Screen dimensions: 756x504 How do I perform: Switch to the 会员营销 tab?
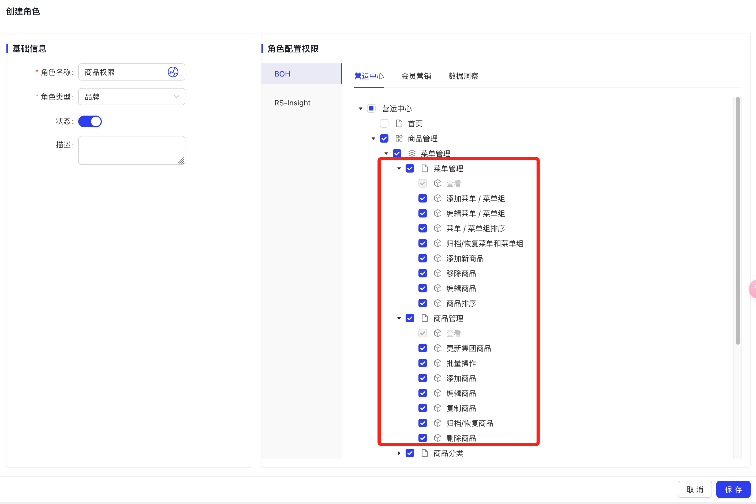coord(416,76)
